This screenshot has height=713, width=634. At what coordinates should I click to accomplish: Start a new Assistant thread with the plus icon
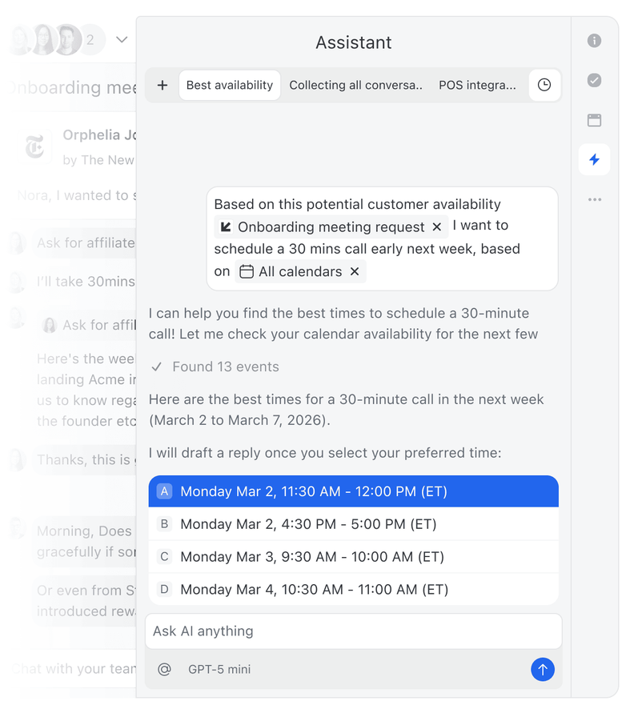(164, 84)
